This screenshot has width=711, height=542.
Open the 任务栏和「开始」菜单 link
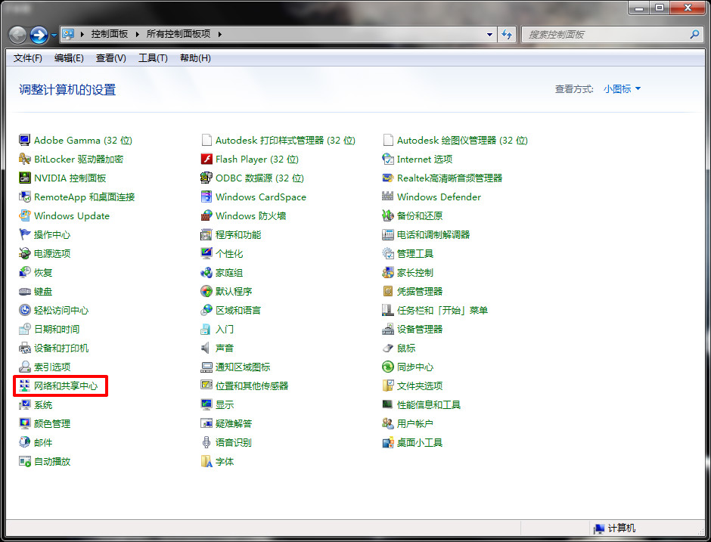[x=442, y=311]
